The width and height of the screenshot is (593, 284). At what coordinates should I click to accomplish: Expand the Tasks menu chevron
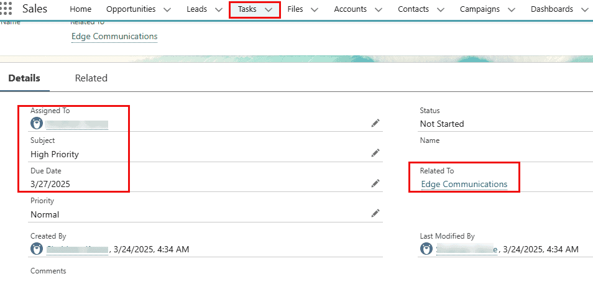click(x=269, y=10)
